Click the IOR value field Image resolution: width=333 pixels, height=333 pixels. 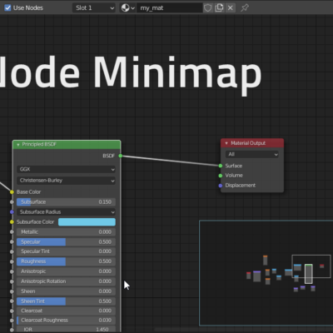pyautogui.click(x=66, y=330)
